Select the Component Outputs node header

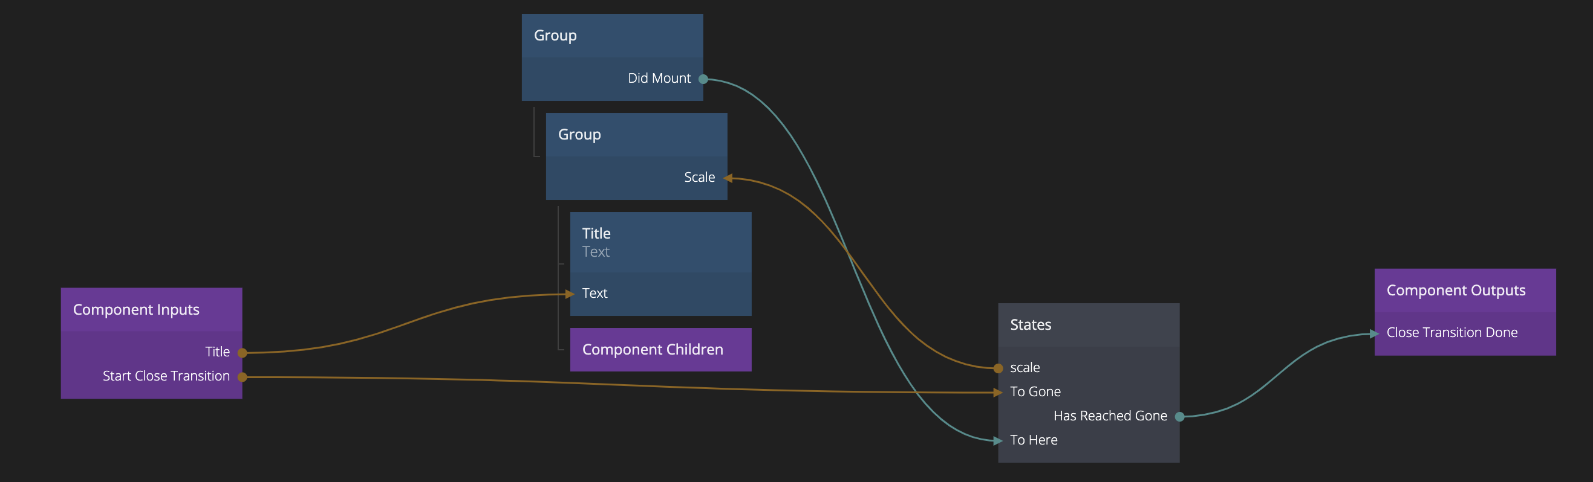1464,291
